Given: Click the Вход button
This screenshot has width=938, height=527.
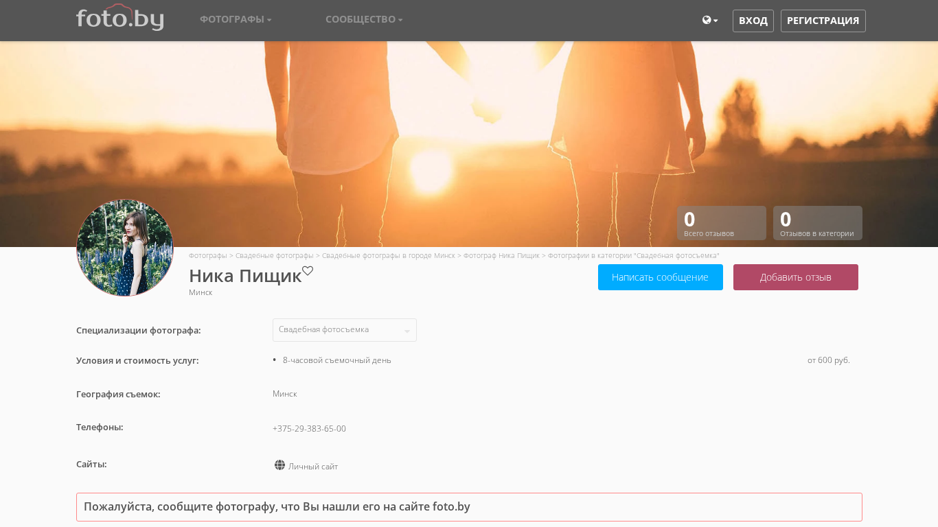Looking at the screenshot, I should pyautogui.click(x=753, y=21).
